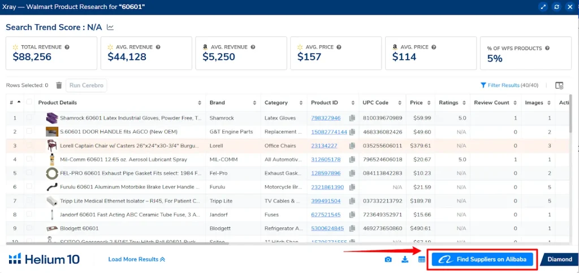Check the Lorell Captain Chair row

[29, 145]
